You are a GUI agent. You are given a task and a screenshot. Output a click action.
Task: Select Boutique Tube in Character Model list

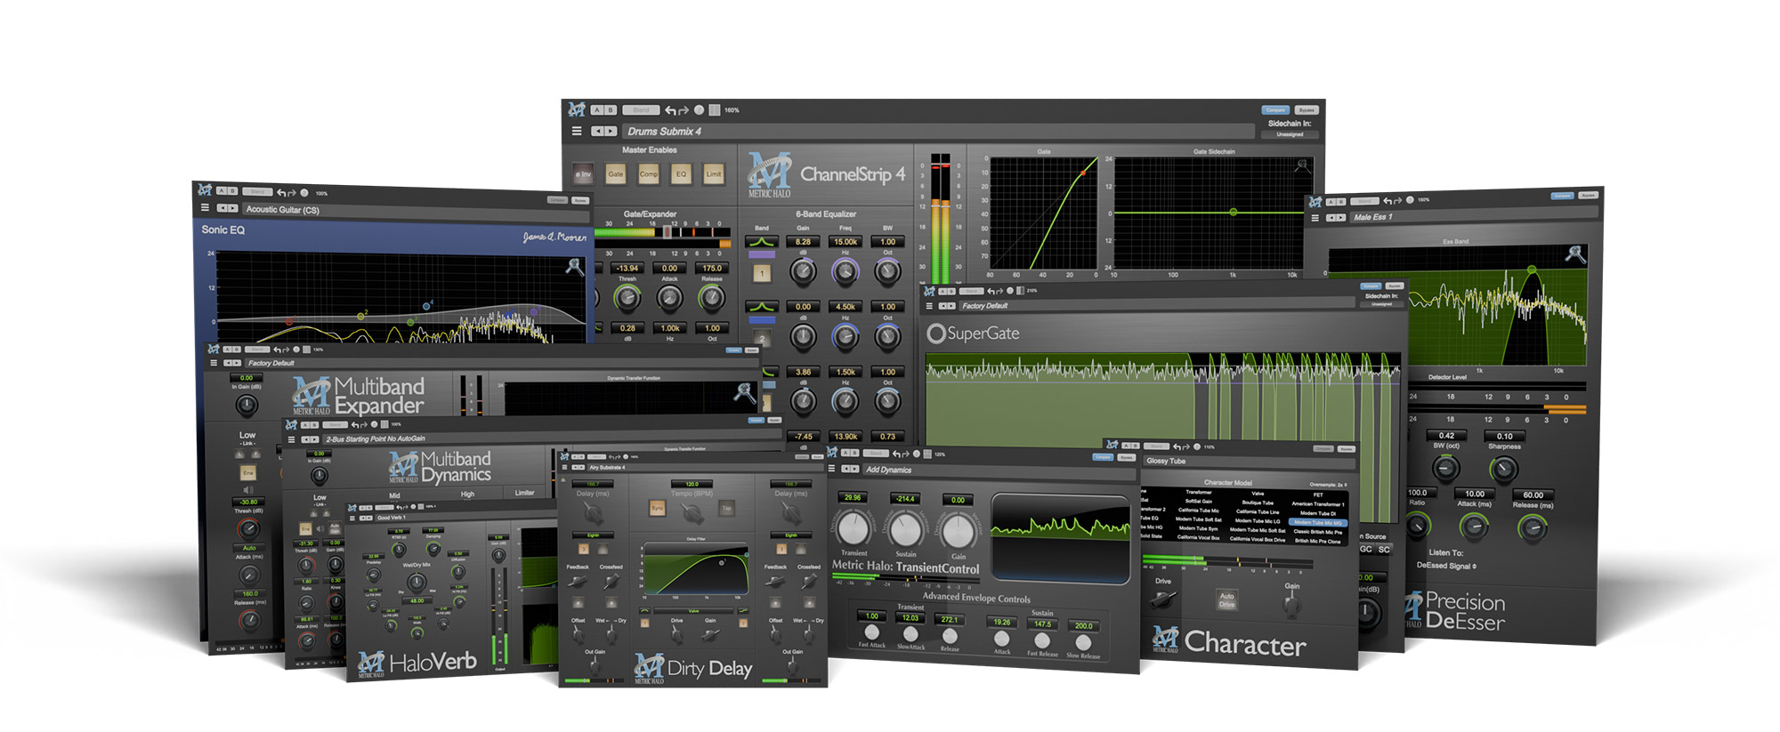tap(1258, 503)
